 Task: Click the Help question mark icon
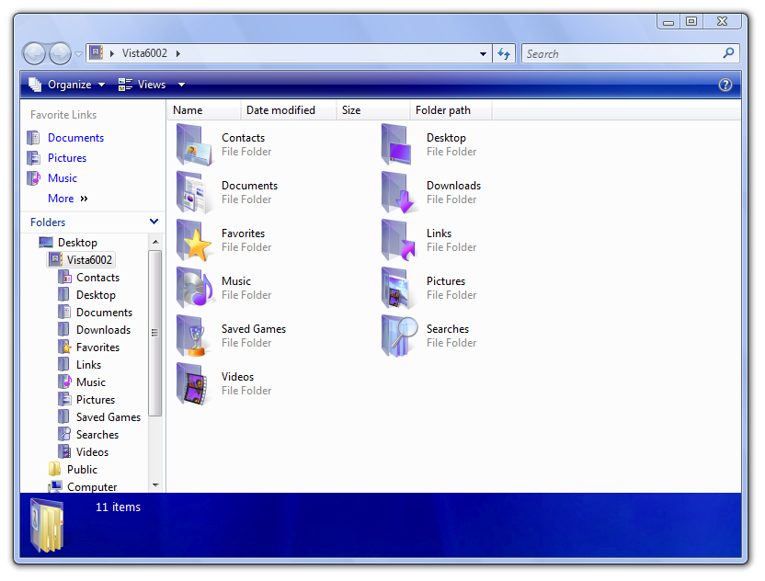[x=725, y=85]
